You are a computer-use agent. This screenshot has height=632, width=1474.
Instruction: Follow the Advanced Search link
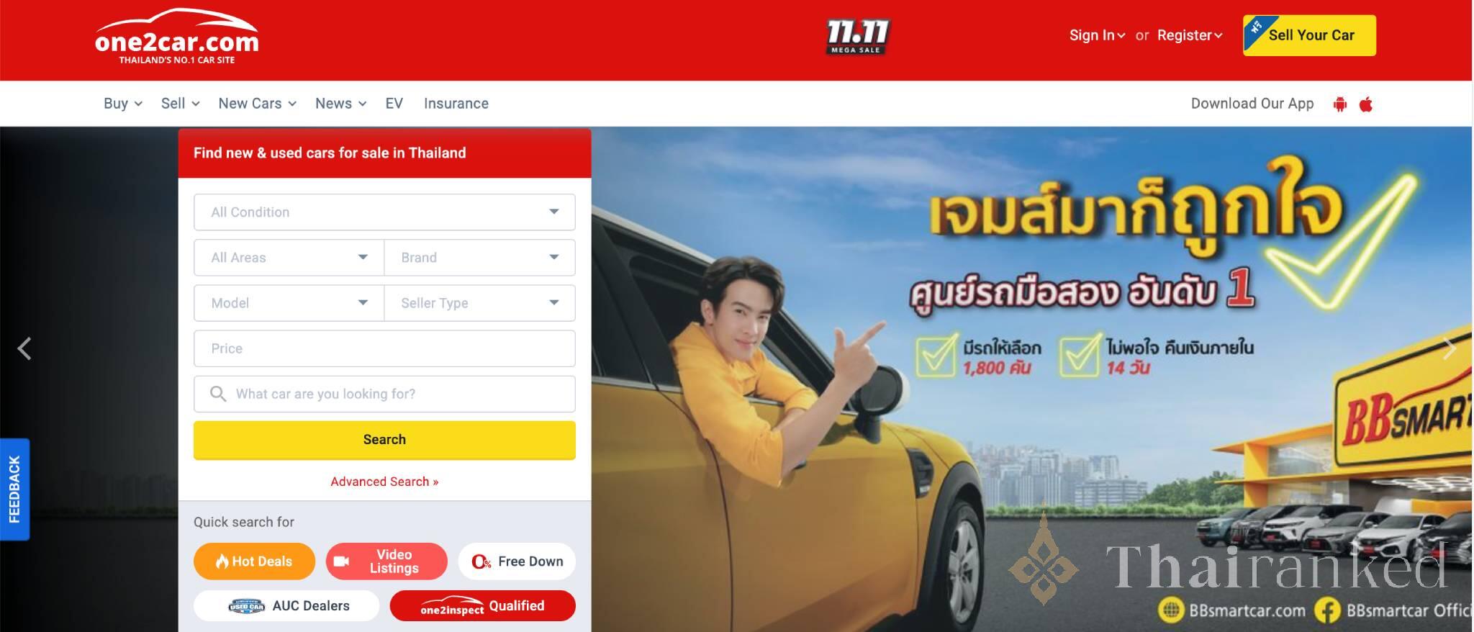pos(384,482)
